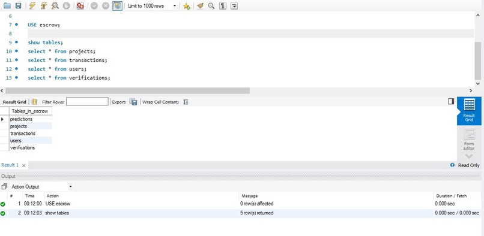
Task: Close the Result 1 tab
Action: click(x=24, y=165)
